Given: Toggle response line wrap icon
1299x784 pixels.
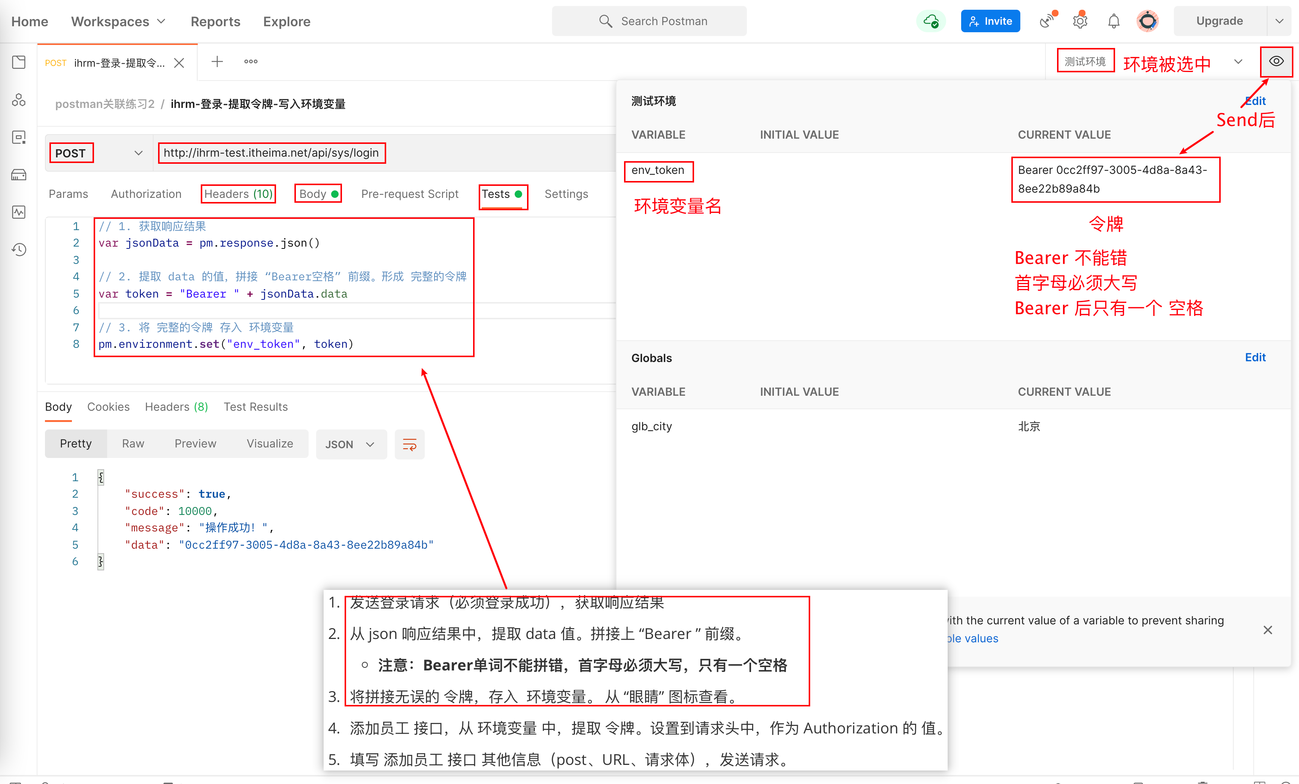Looking at the screenshot, I should coord(410,445).
